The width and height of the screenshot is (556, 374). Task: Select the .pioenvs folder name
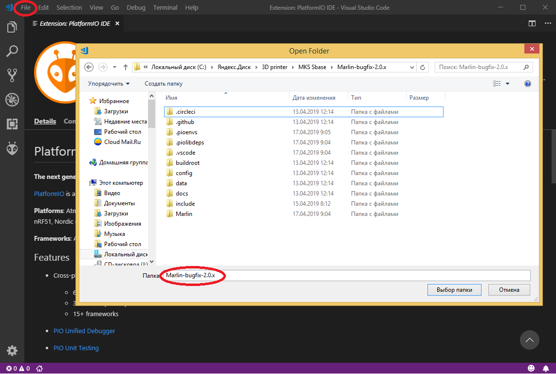[186, 132]
